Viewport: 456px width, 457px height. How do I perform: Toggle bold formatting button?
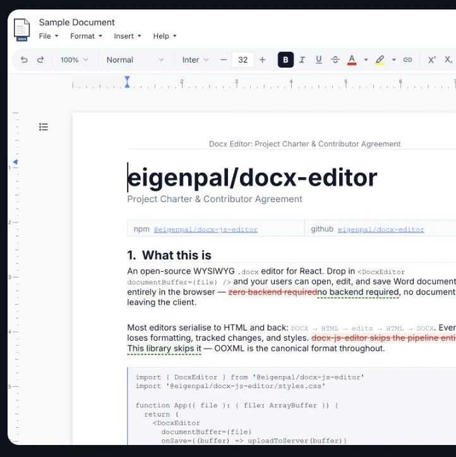(285, 60)
